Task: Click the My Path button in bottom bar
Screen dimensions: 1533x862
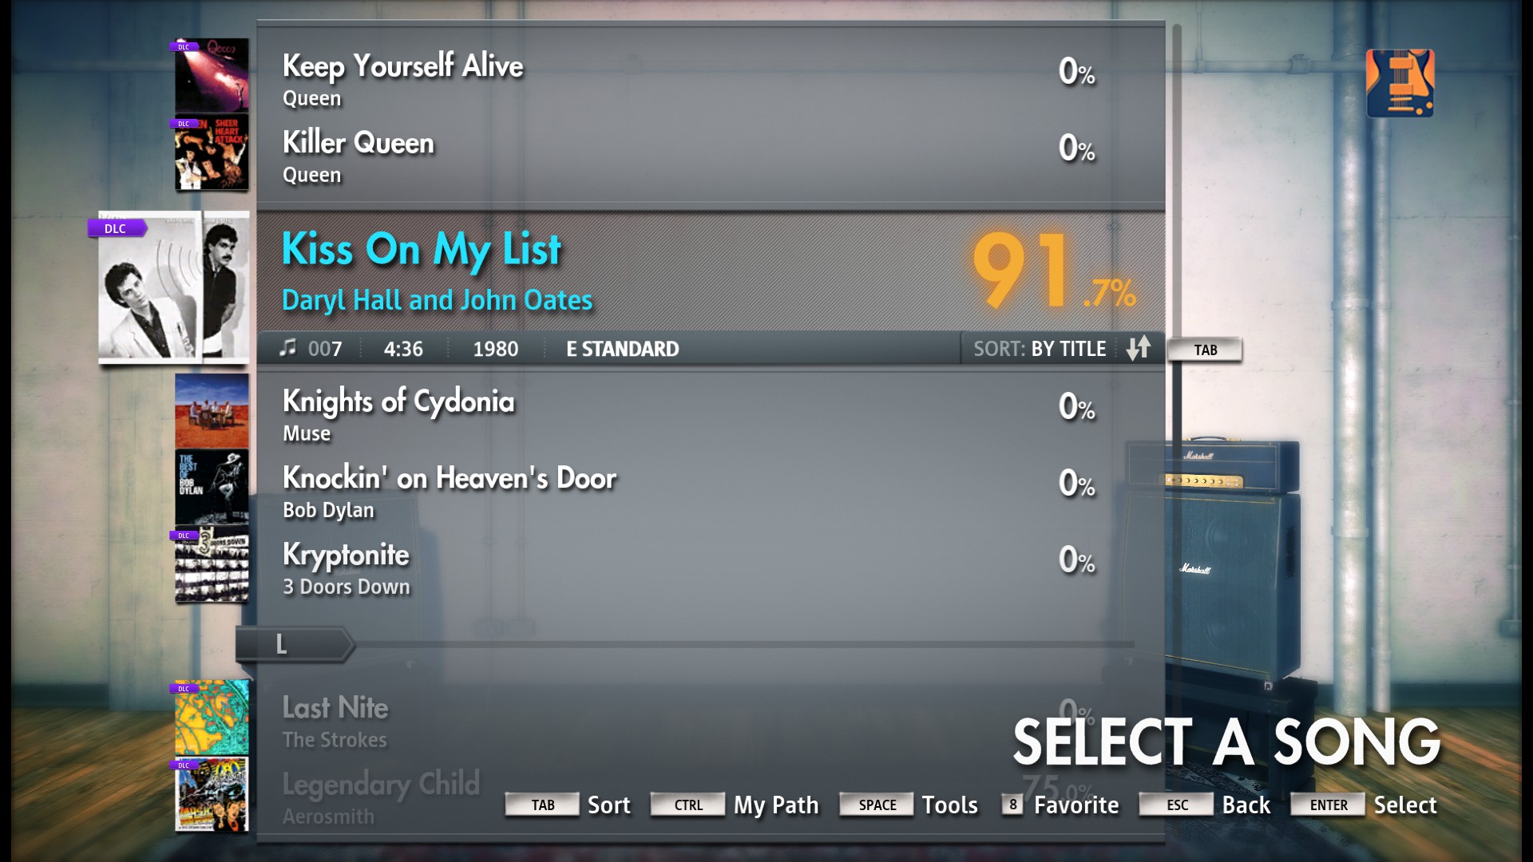Action: click(x=776, y=805)
